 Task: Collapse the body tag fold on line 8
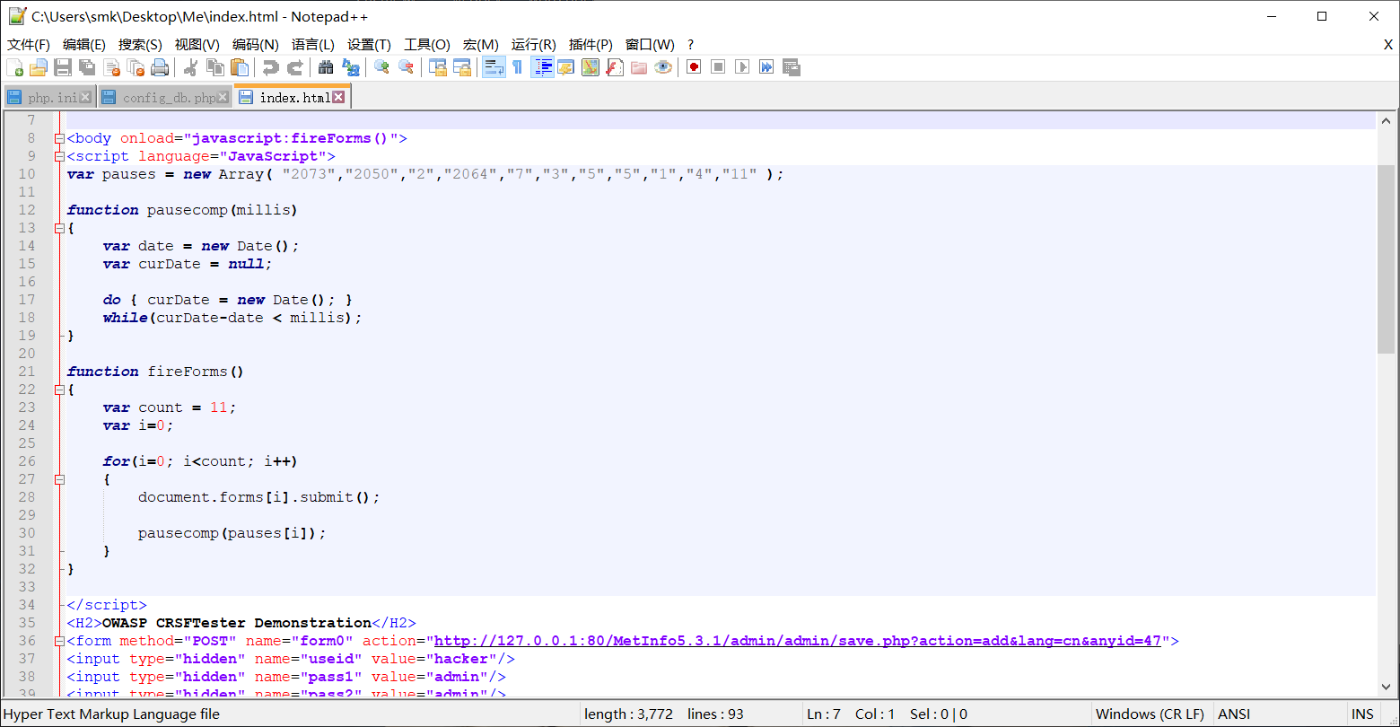pos(59,138)
